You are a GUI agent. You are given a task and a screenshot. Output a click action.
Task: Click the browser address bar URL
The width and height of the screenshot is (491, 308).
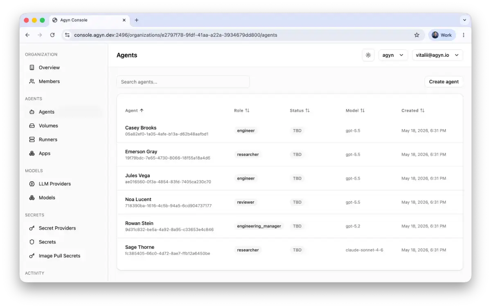pyautogui.click(x=176, y=35)
